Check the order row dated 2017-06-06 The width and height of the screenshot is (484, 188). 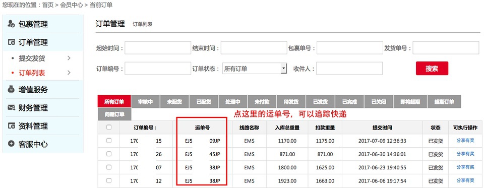[109, 180]
